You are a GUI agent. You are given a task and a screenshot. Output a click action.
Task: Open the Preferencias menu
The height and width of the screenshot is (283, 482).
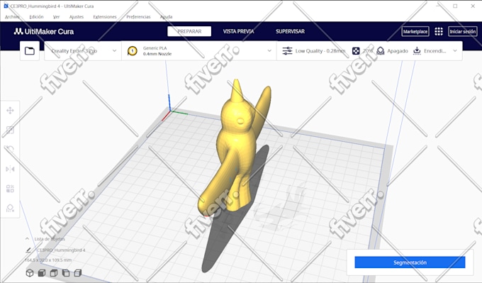click(x=138, y=17)
